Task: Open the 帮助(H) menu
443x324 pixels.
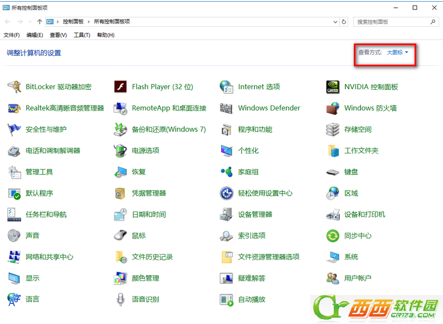Action: [106, 35]
